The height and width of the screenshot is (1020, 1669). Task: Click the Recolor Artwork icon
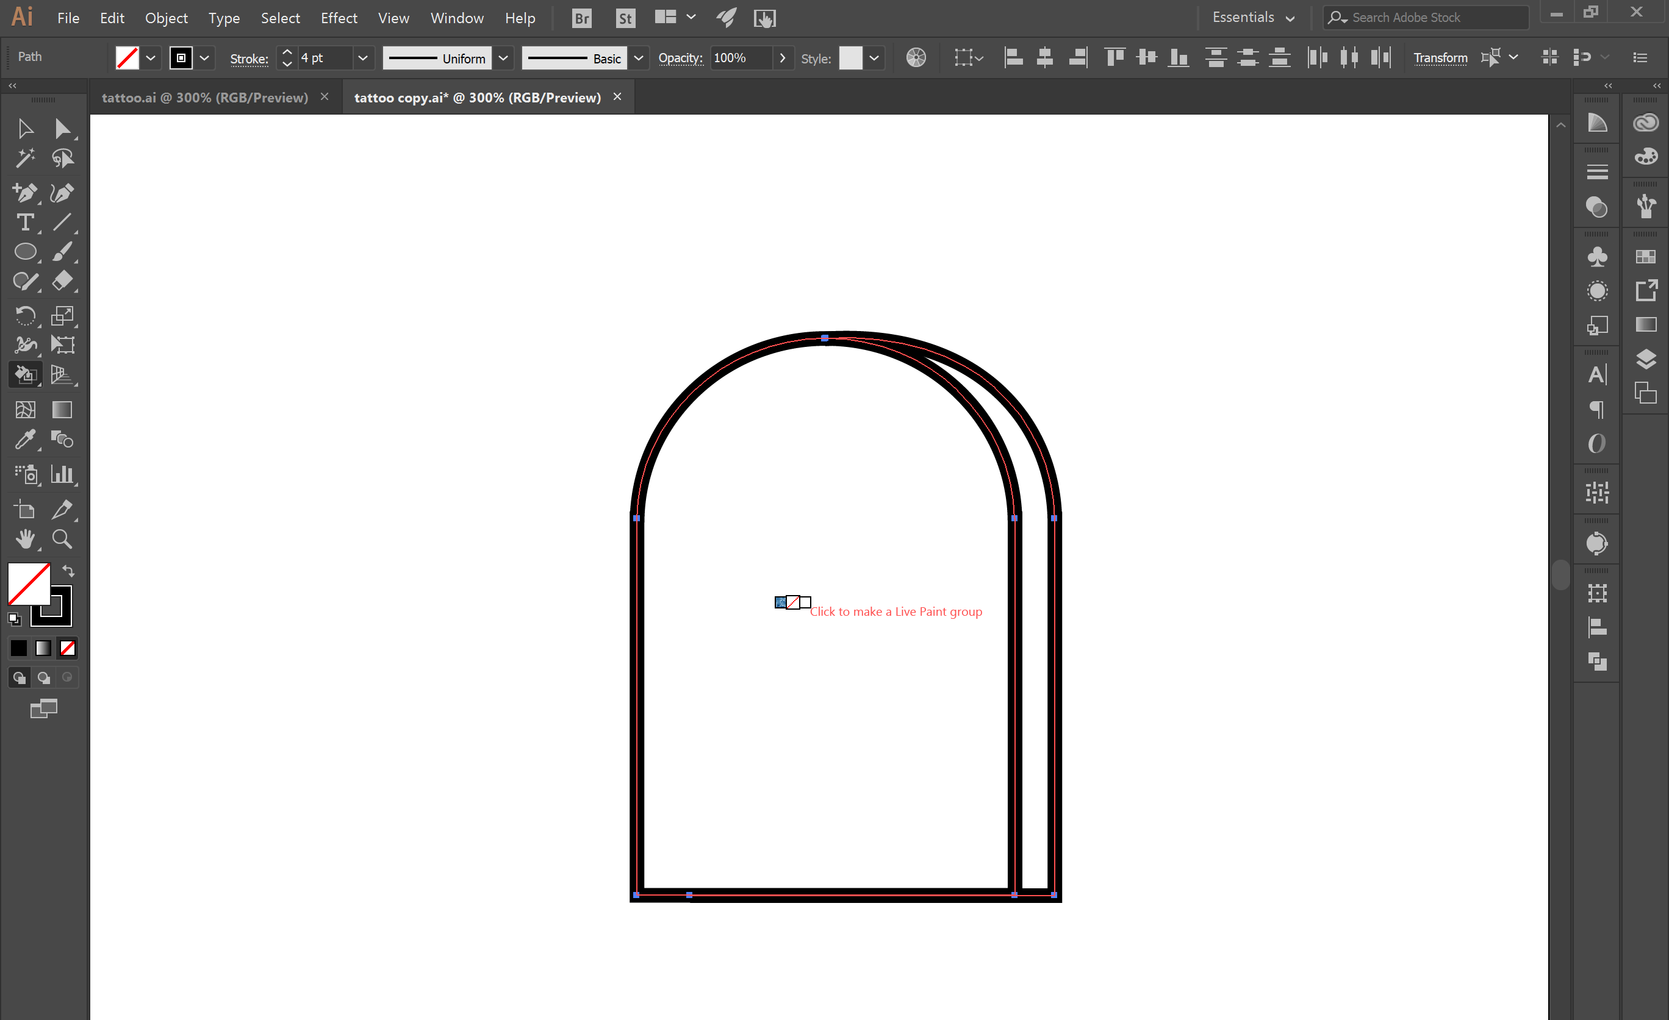pyautogui.click(x=916, y=57)
